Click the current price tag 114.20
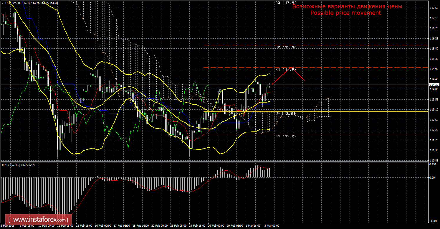 point(434,85)
